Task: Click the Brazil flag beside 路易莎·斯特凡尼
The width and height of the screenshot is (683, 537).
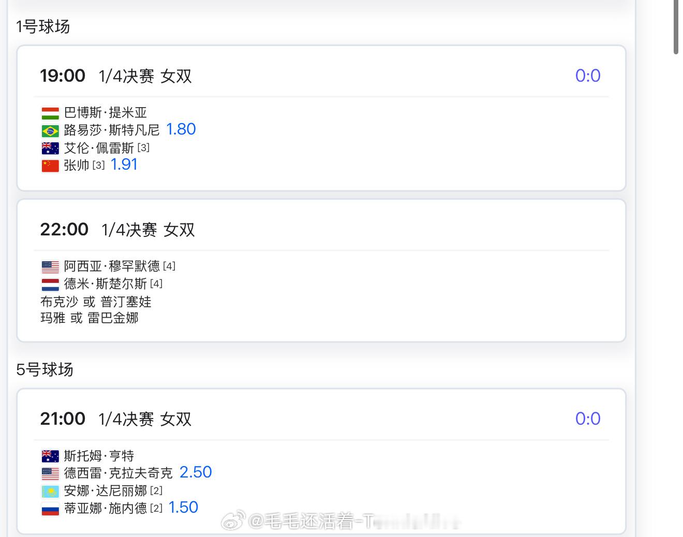Action: coord(50,130)
